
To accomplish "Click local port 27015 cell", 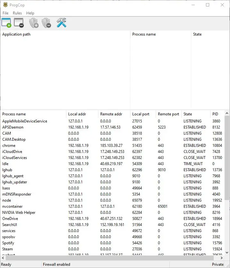I will click(137, 121).
